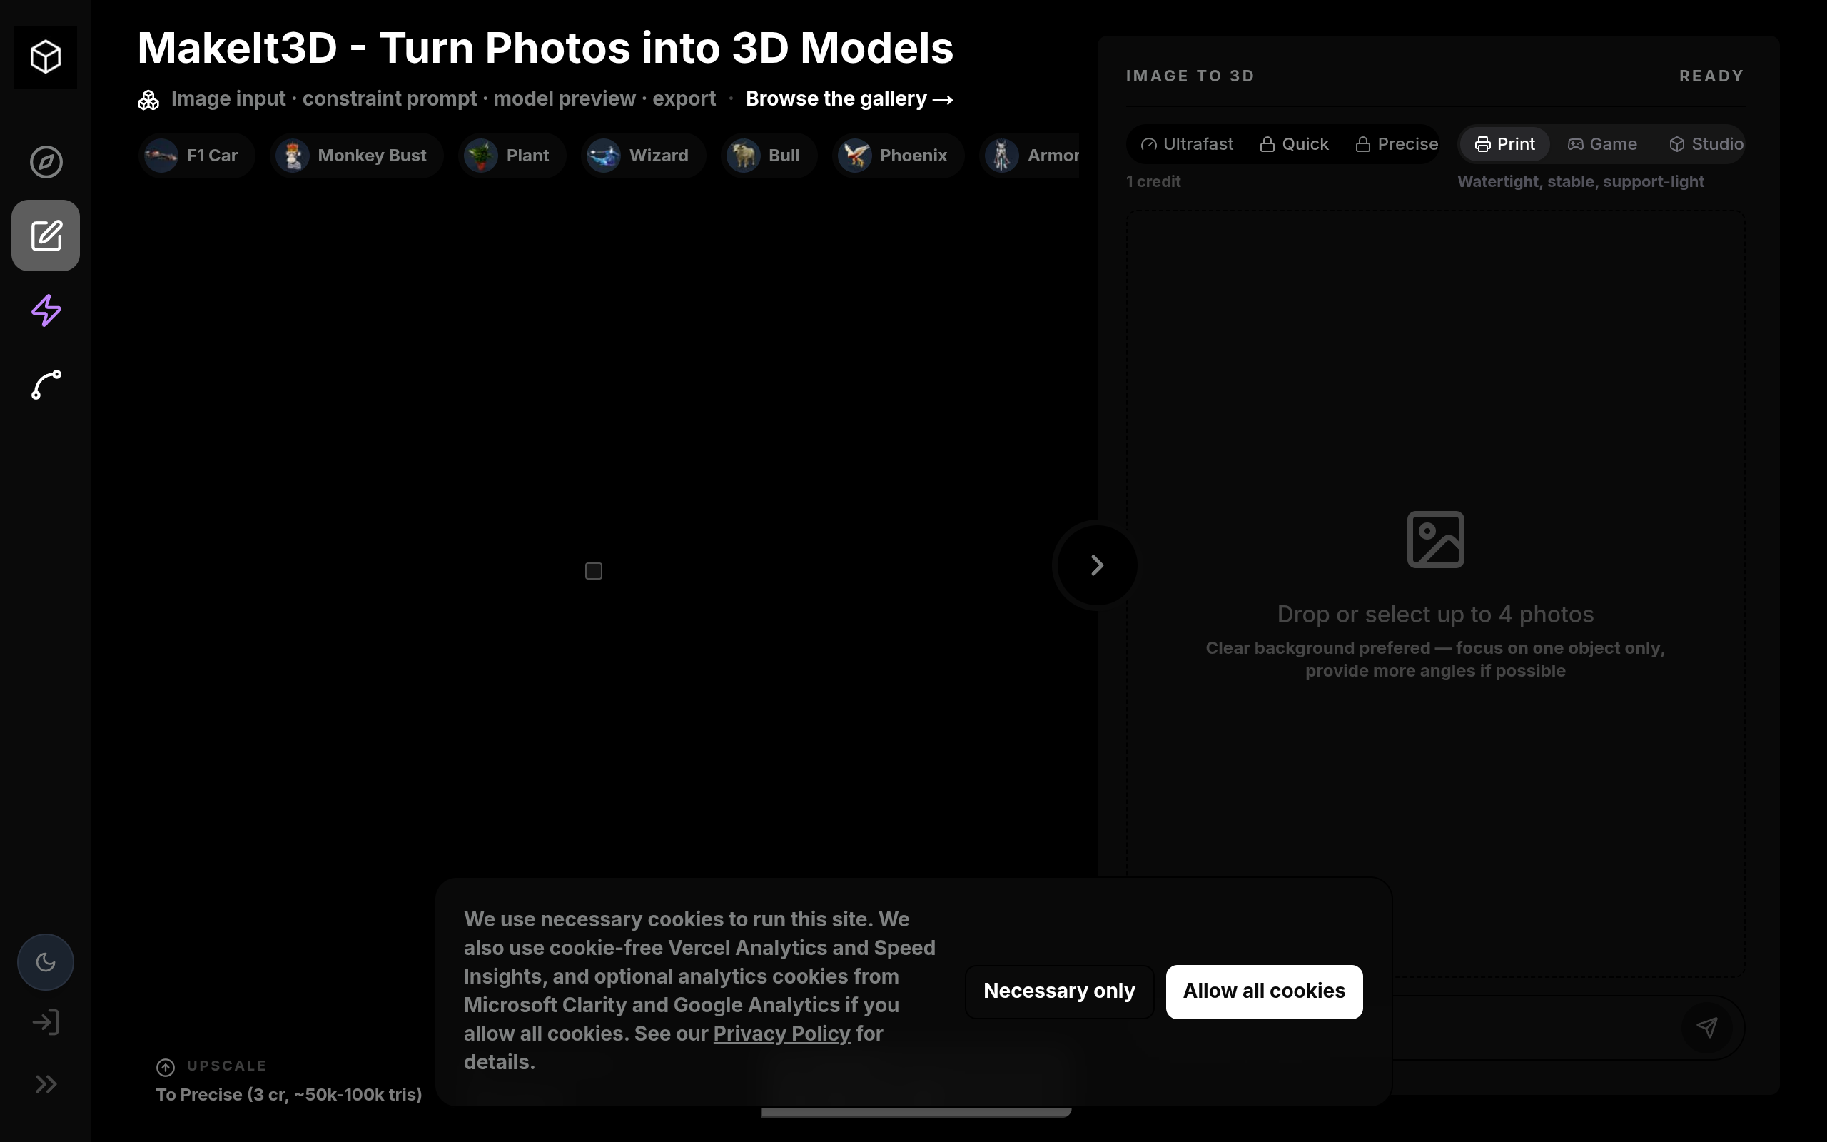Load the Monkey Bust example

point(356,156)
